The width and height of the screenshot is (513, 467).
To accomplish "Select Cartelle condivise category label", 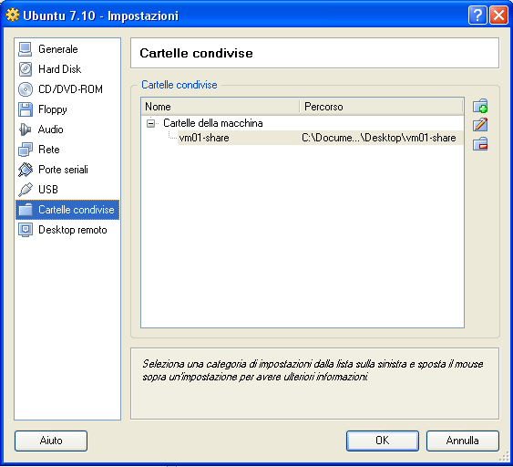I will [x=77, y=210].
